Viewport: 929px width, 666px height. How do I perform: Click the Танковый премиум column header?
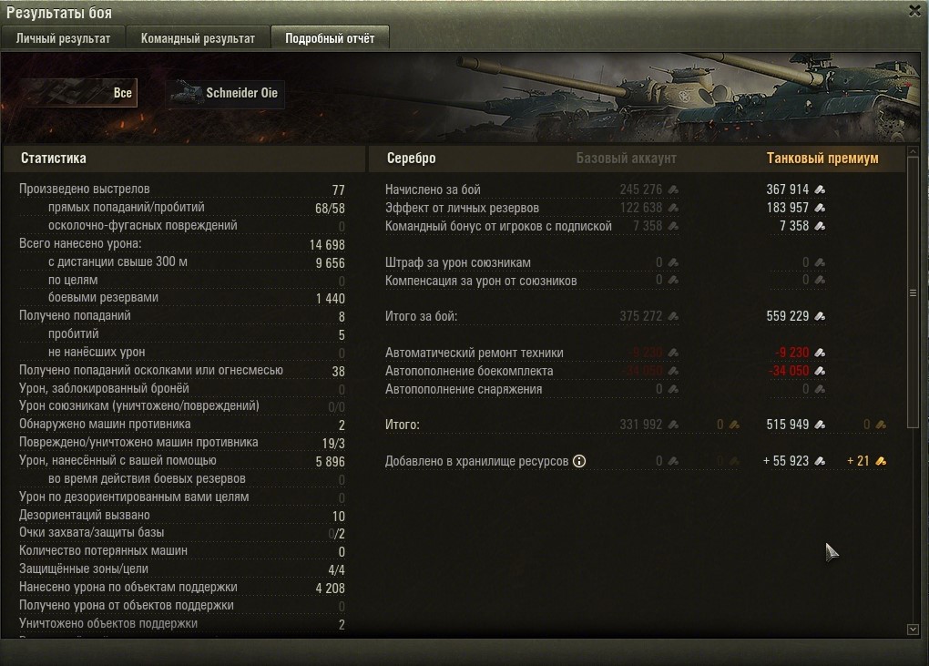tap(822, 159)
